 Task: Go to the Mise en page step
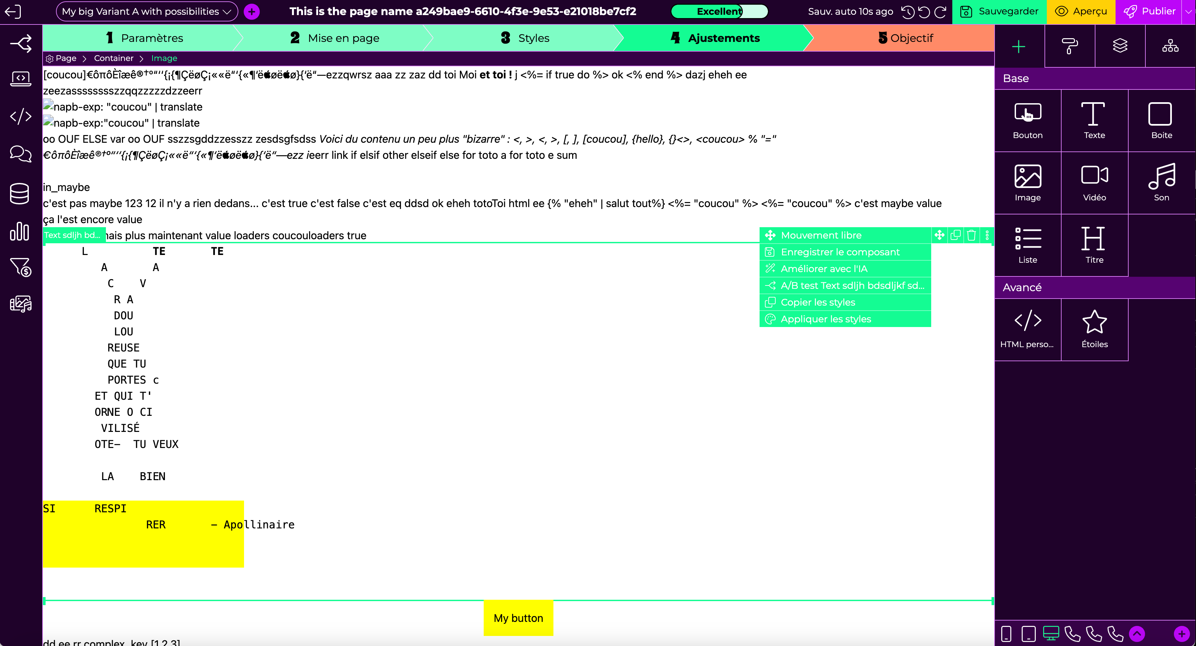pos(334,38)
